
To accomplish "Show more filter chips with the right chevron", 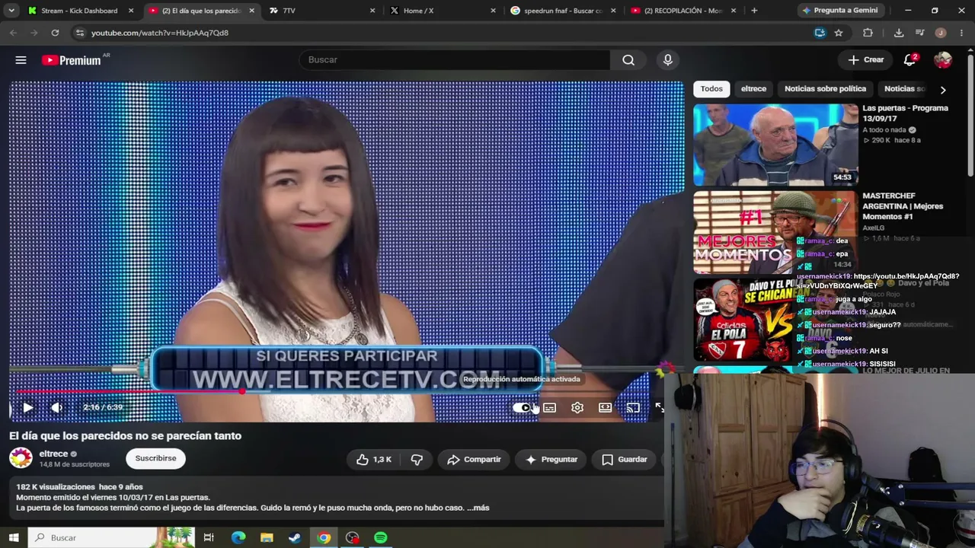I will point(943,90).
